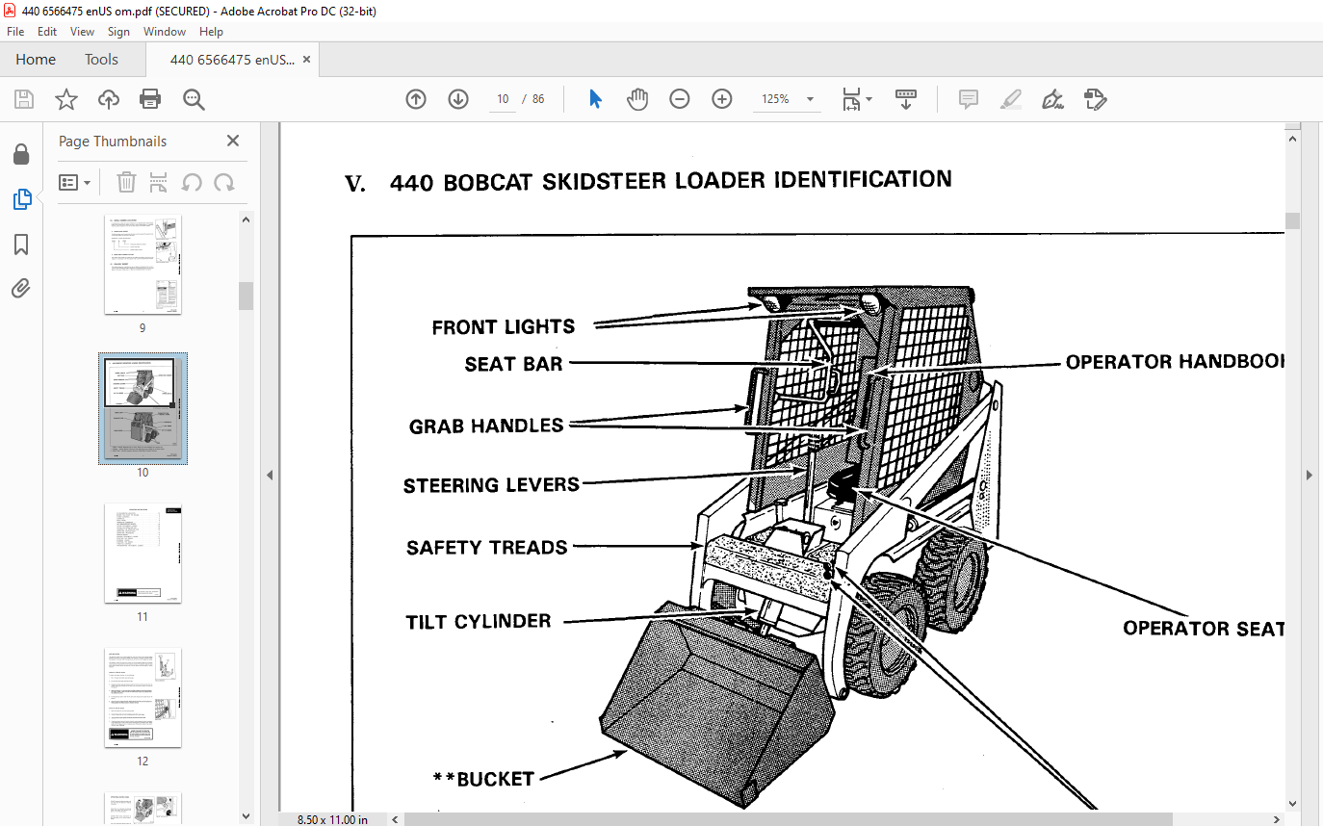The image size is (1323, 826).
Task: Switch to the Home tab
Action: (36, 60)
